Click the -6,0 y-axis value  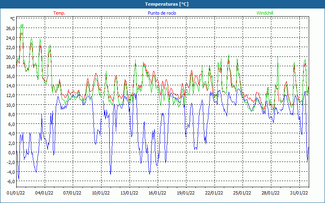click(x=11, y=181)
